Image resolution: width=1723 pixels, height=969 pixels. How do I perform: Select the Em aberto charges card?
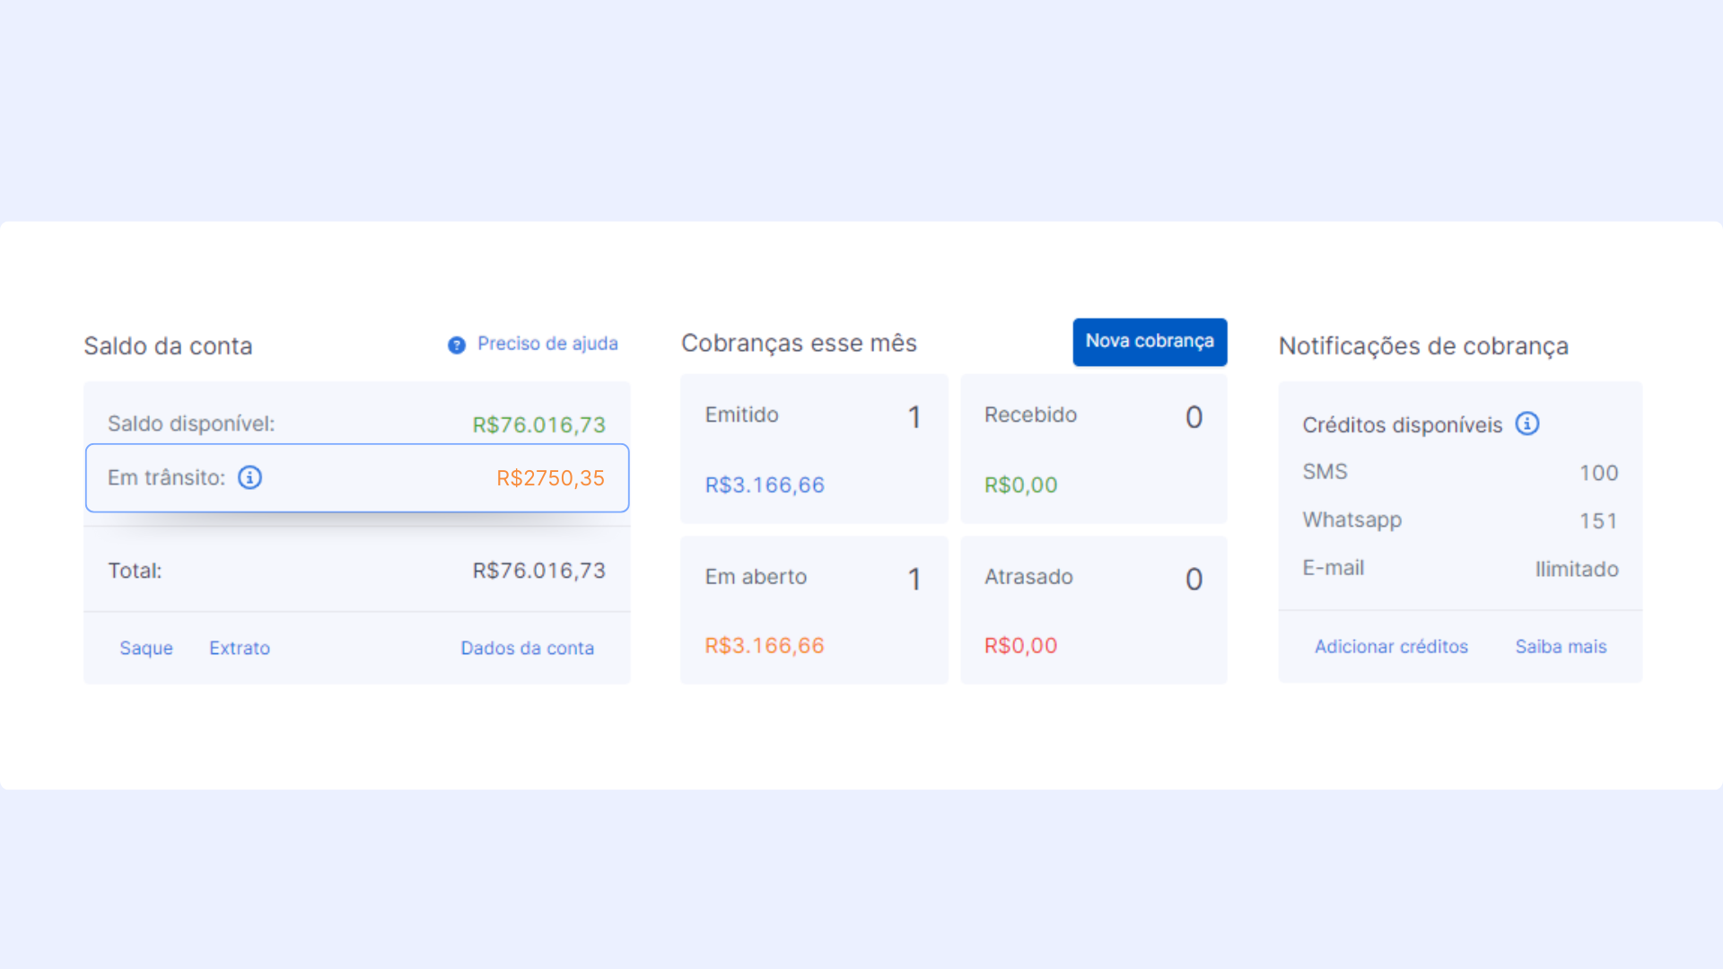813,610
